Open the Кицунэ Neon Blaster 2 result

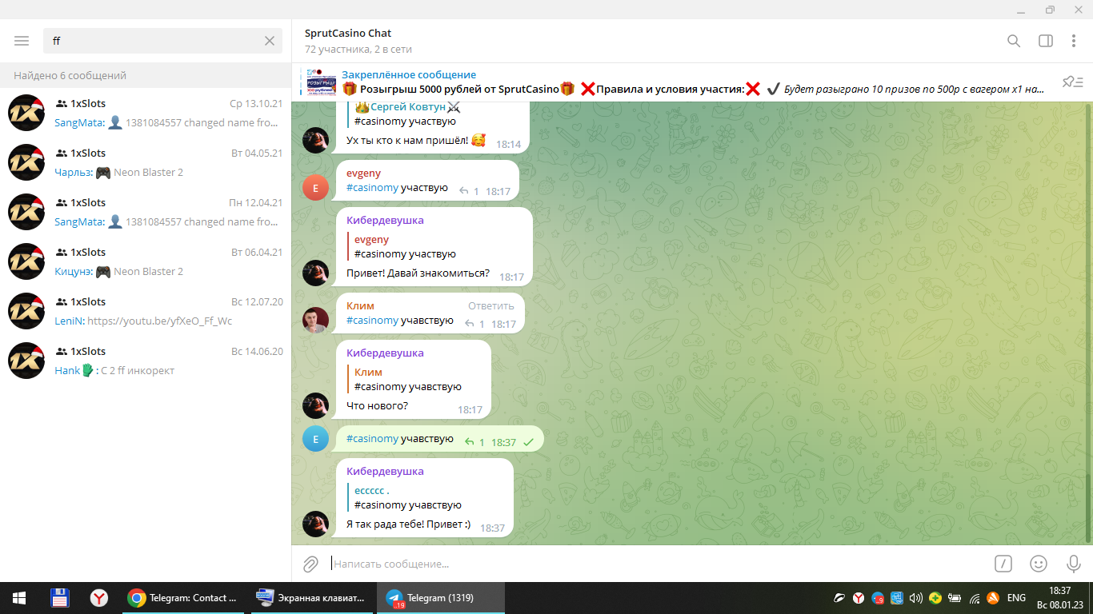pyautogui.click(x=146, y=261)
